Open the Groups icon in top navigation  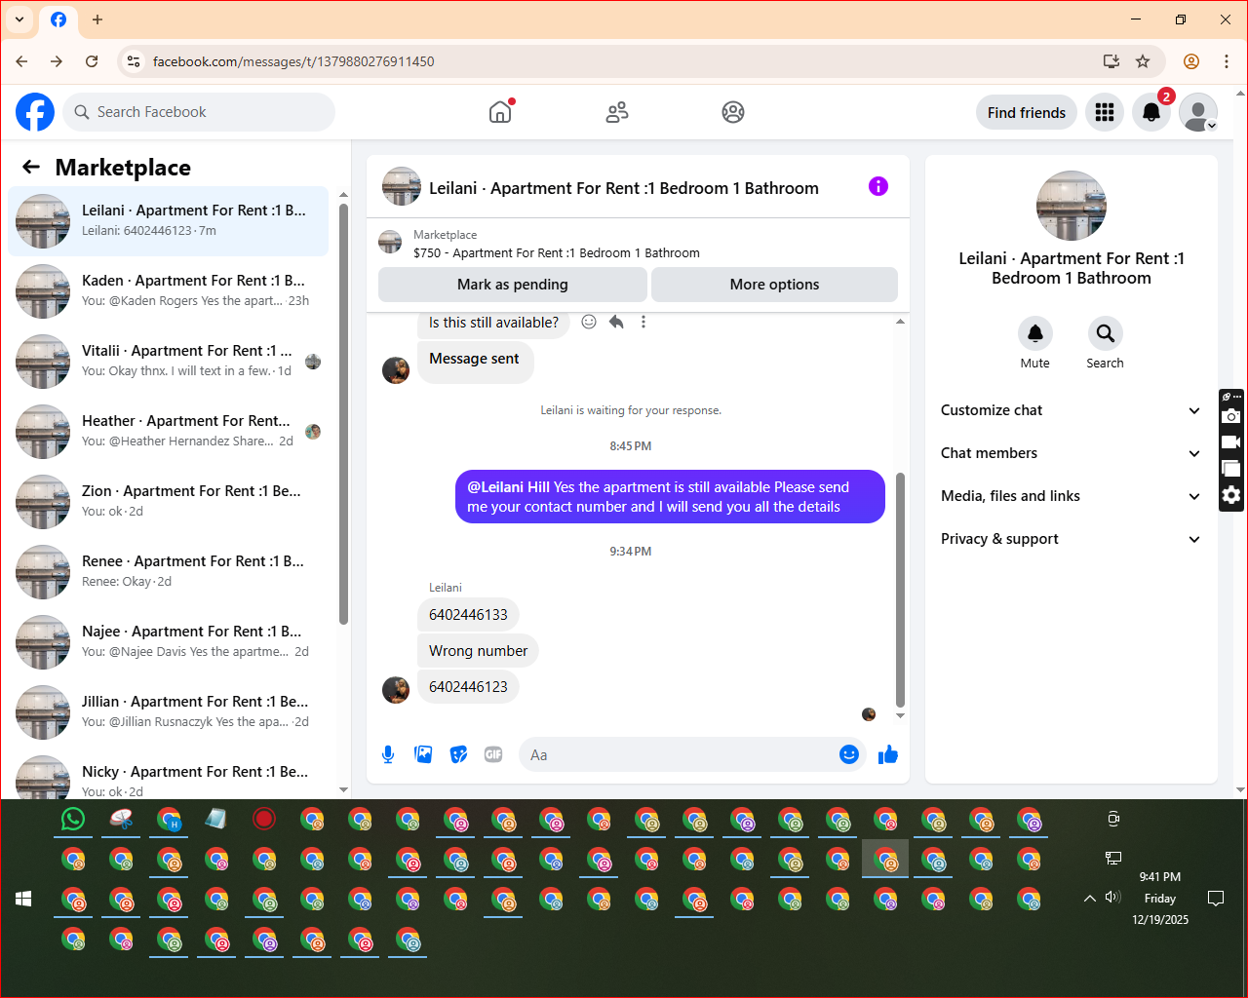tap(733, 112)
